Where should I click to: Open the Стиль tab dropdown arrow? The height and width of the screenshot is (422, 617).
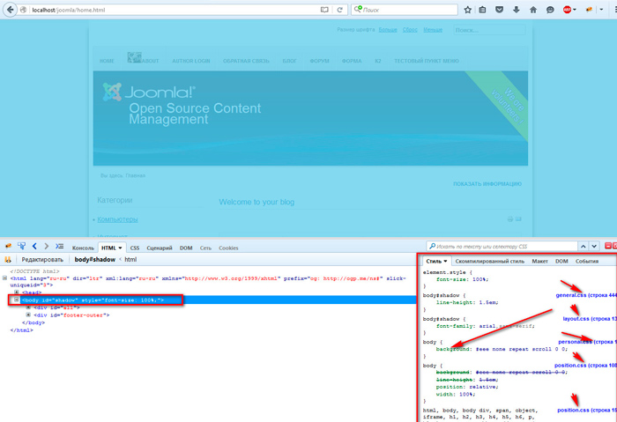pos(445,261)
